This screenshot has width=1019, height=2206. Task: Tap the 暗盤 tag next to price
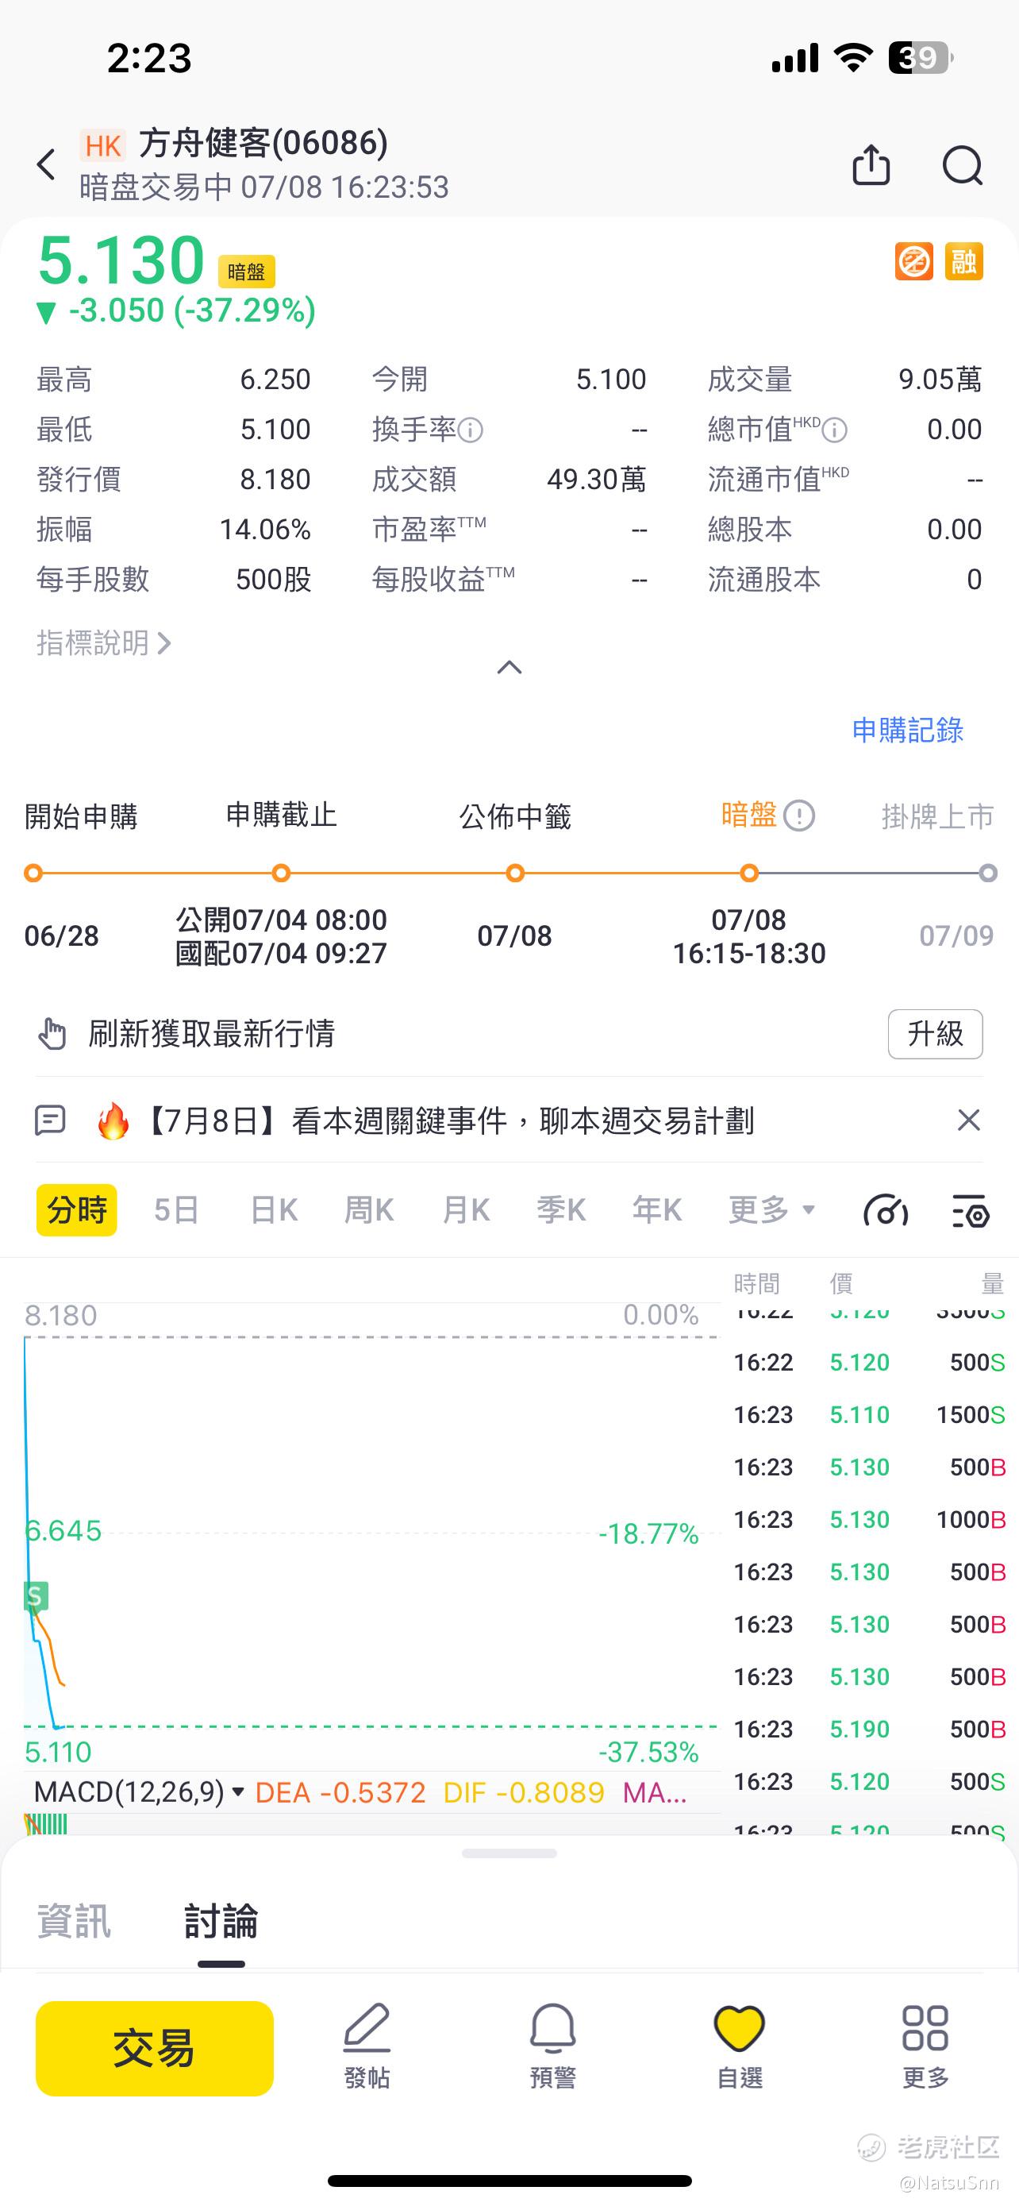click(x=246, y=272)
